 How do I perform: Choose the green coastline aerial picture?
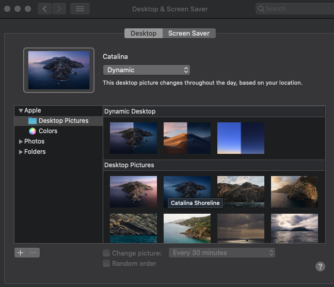pyautogui.click(x=187, y=228)
